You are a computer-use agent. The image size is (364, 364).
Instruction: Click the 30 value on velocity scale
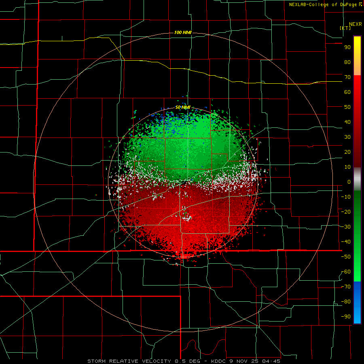tap(347, 137)
